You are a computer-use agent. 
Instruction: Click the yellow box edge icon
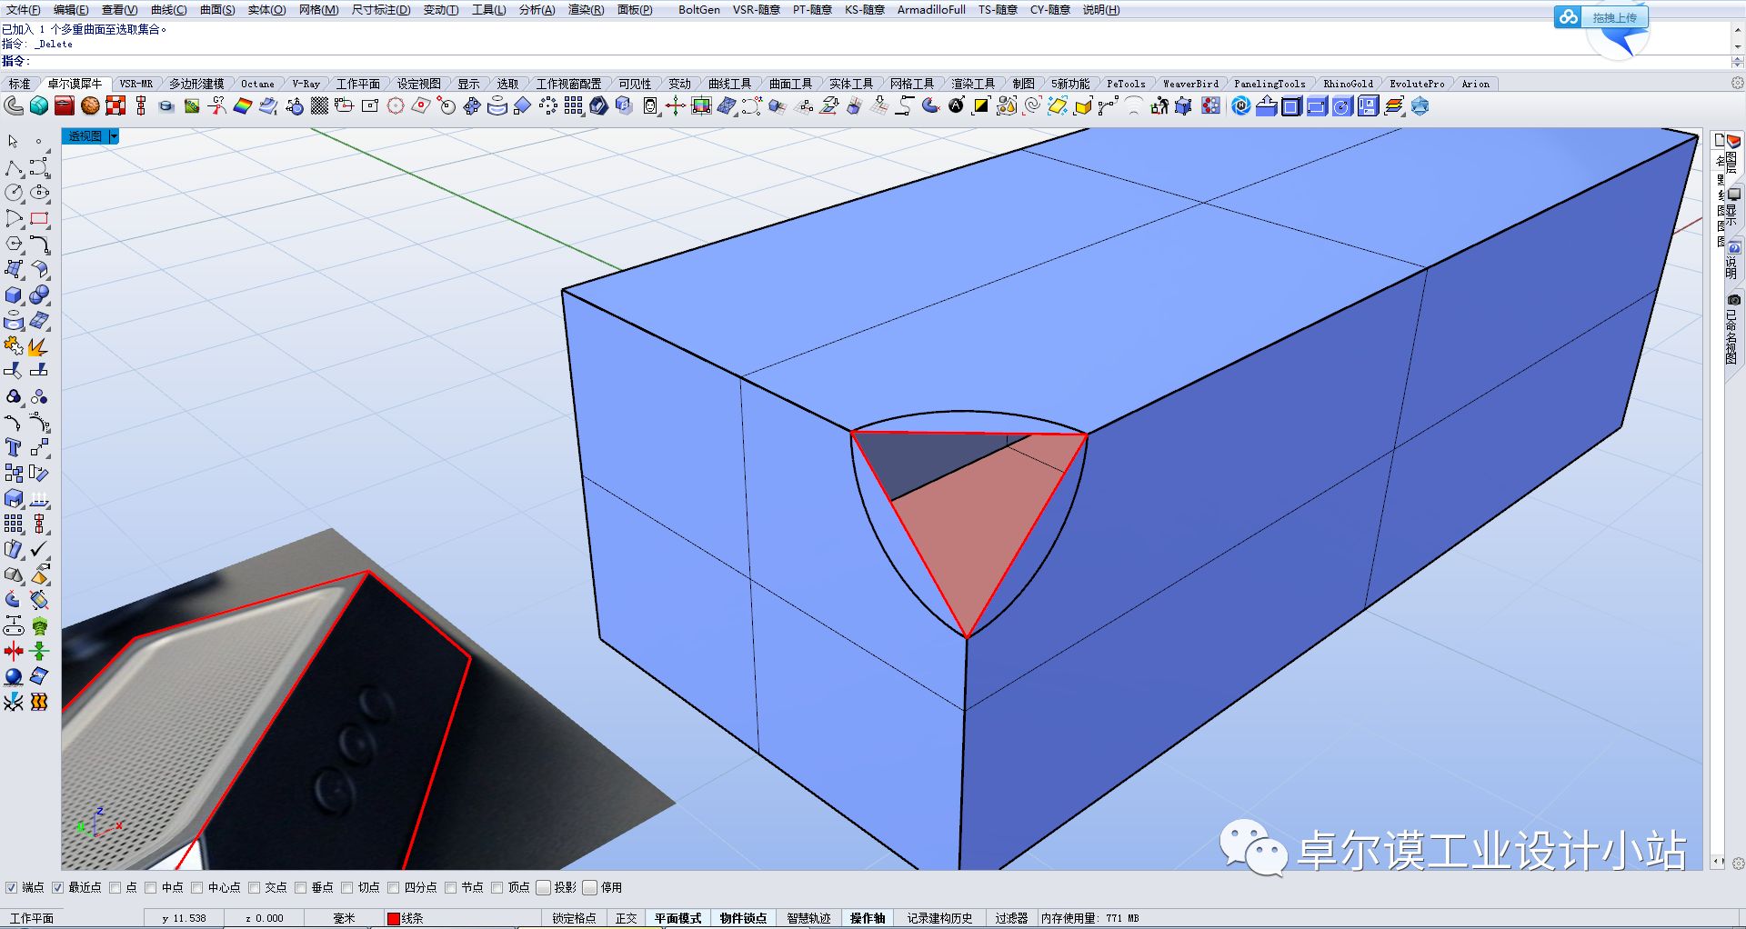click(1083, 106)
